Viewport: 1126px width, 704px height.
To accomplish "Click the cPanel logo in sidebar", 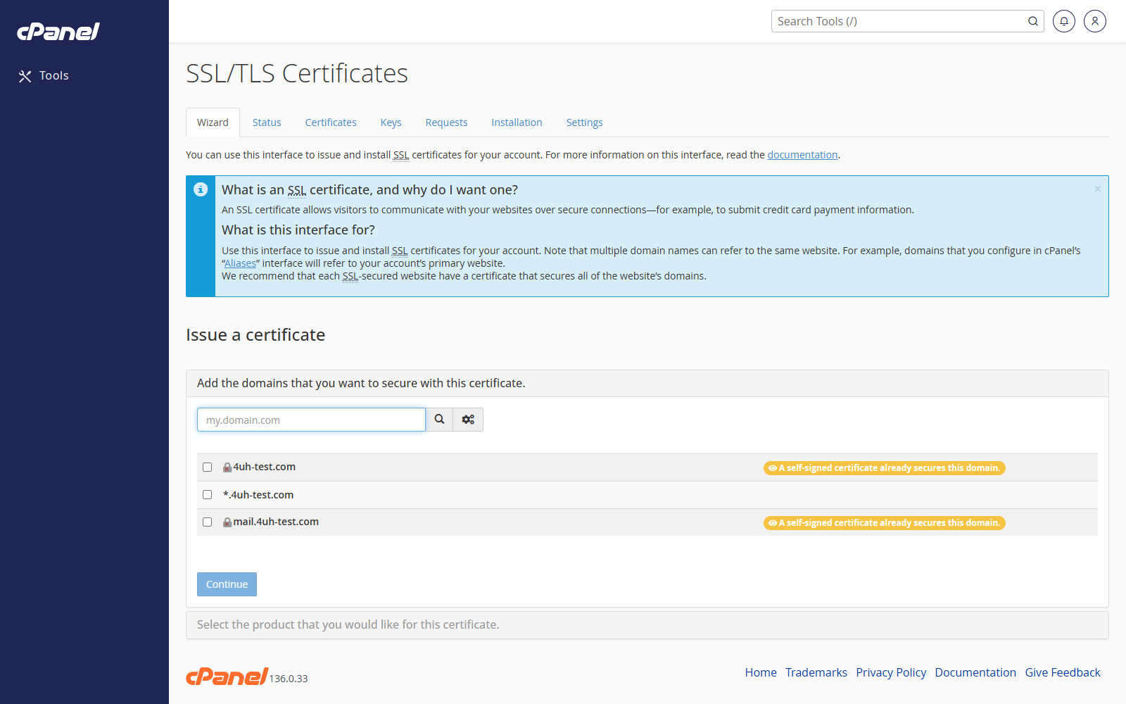I will tap(58, 32).
